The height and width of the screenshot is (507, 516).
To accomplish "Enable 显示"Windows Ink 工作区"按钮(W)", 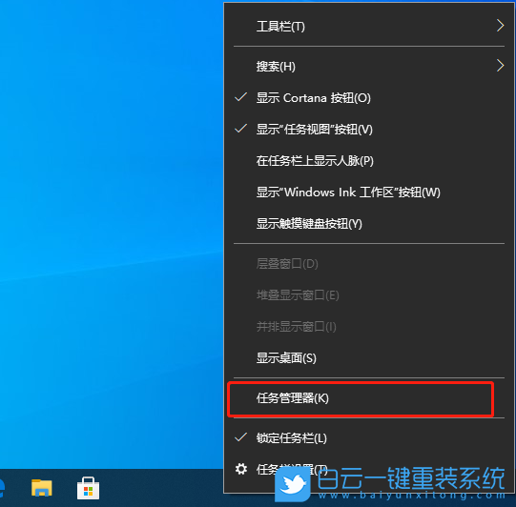I will (x=369, y=193).
